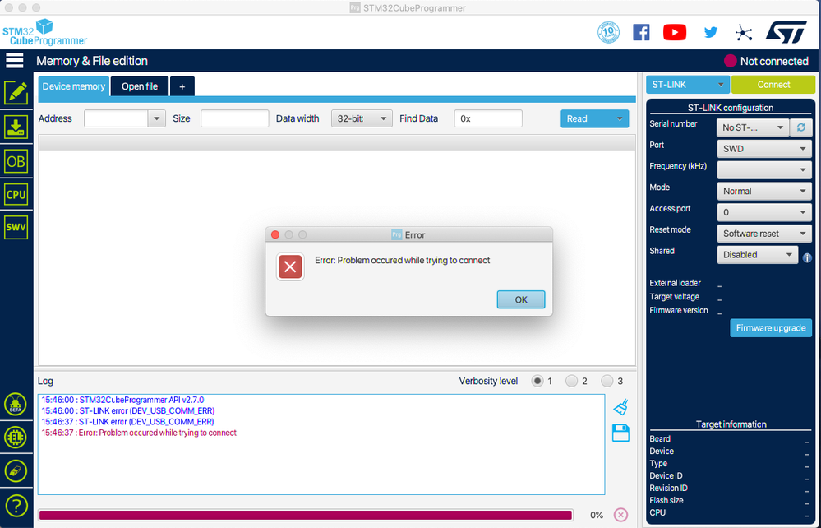Click OK in the Error dialog

click(x=521, y=299)
